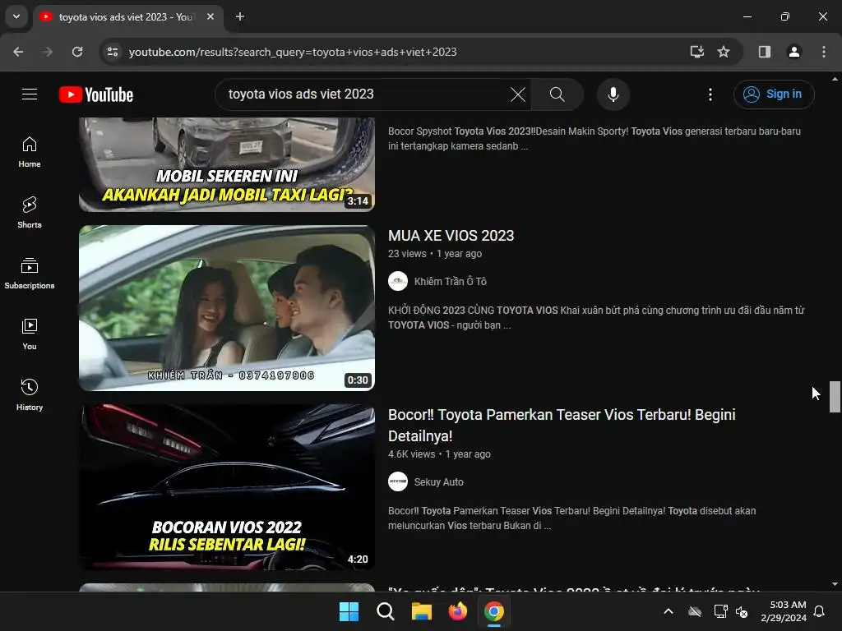Open the notification bell in taskbar
Screen dimensions: 842x631
click(820, 611)
